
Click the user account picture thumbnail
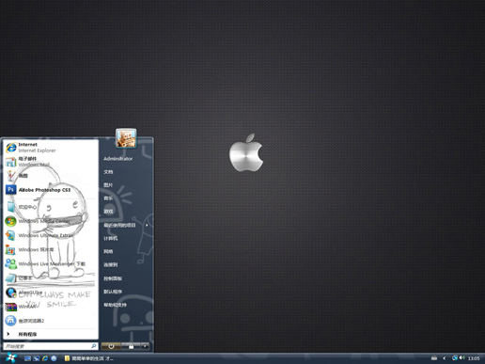(126, 138)
